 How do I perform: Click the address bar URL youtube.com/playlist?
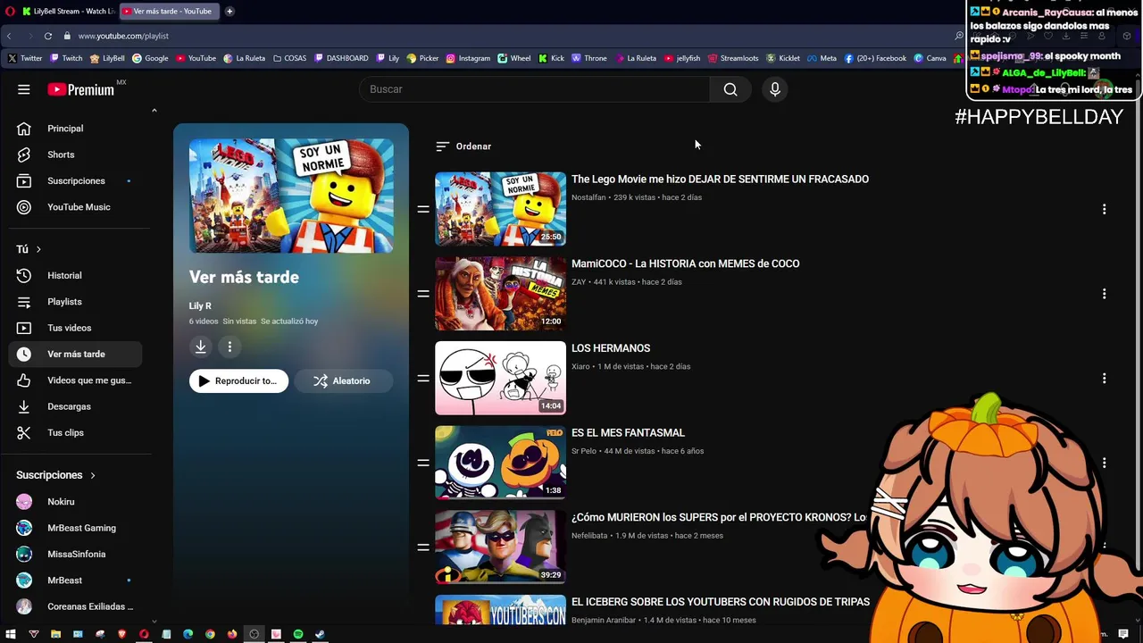point(123,36)
